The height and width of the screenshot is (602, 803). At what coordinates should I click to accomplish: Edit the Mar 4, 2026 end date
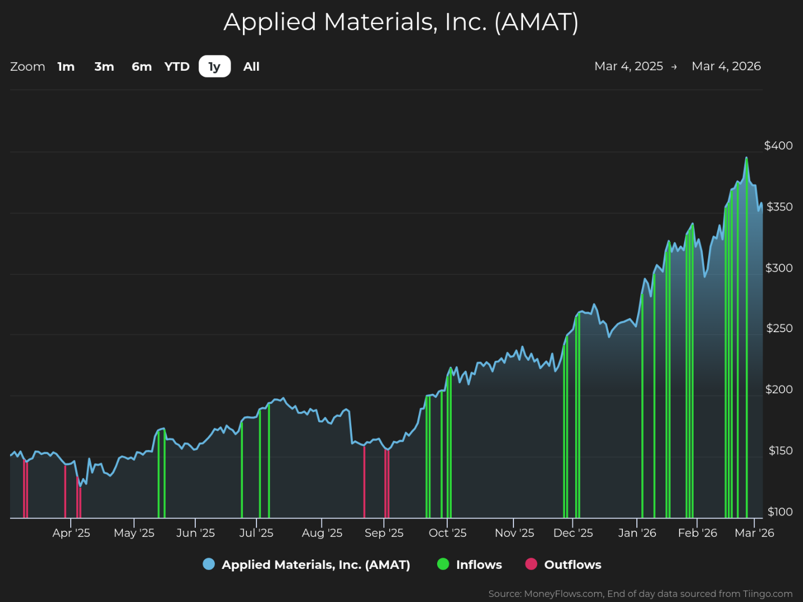(x=726, y=66)
